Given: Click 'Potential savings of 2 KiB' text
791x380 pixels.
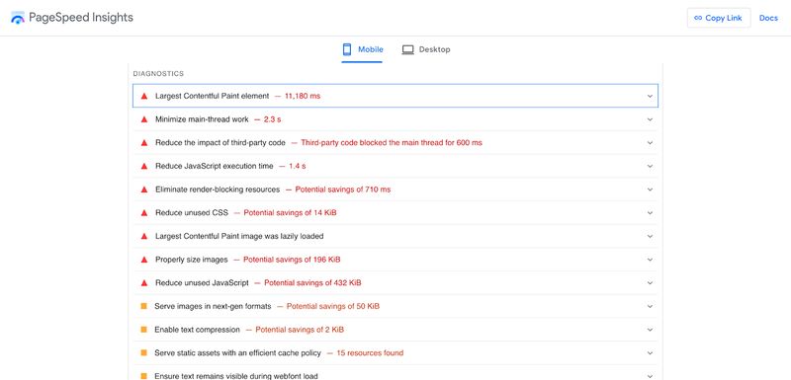Looking at the screenshot, I should point(300,329).
